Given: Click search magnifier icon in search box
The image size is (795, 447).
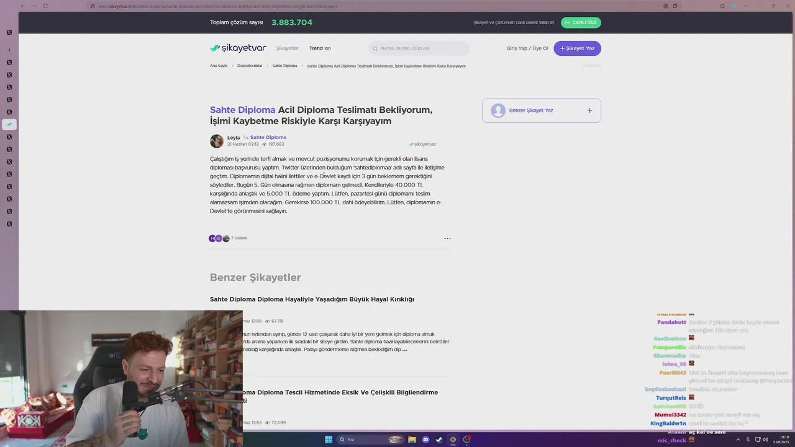Looking at the screenshot, I should [x=375, y=48].
